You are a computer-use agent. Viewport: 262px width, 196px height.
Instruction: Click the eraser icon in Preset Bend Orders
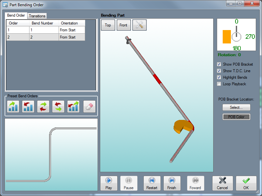[x=89, y=107]
